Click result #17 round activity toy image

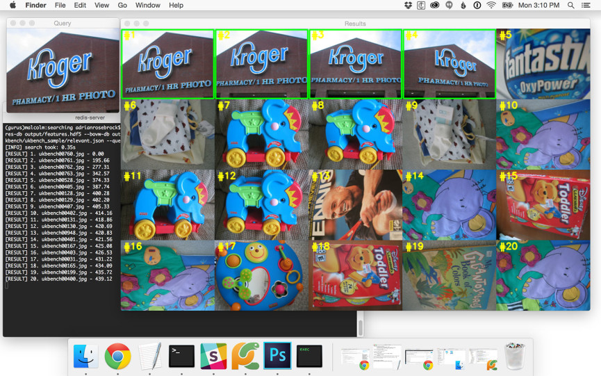[x=261, y=276]
